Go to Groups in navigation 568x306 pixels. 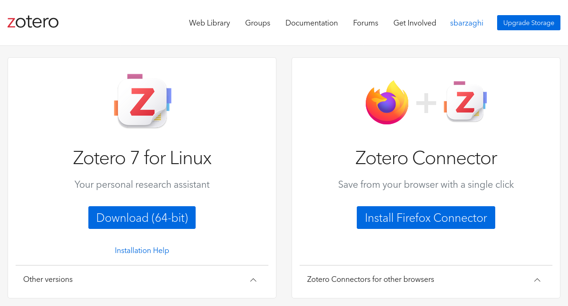pyautogui.click(x=258, y=23)
